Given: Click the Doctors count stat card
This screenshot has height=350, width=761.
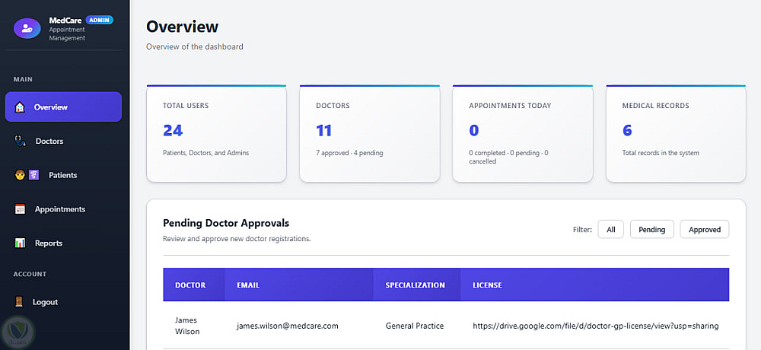Looking at the screenshot, I should point(369,133).
